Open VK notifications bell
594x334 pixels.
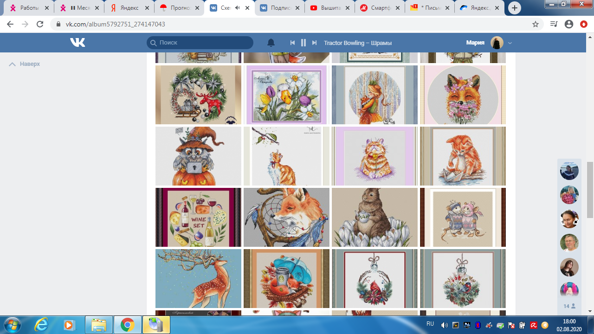[271, 43]
